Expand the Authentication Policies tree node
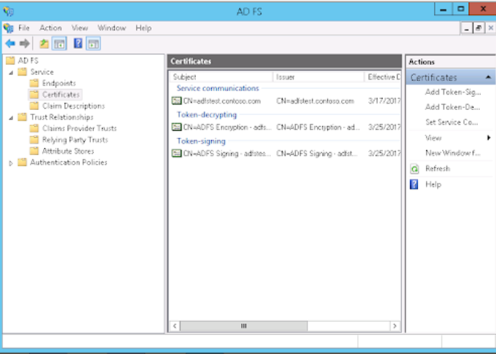The image size is (496, 354). tap(11, 163)
